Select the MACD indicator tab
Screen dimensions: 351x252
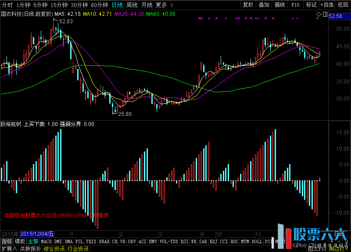(x=47, y=241)
